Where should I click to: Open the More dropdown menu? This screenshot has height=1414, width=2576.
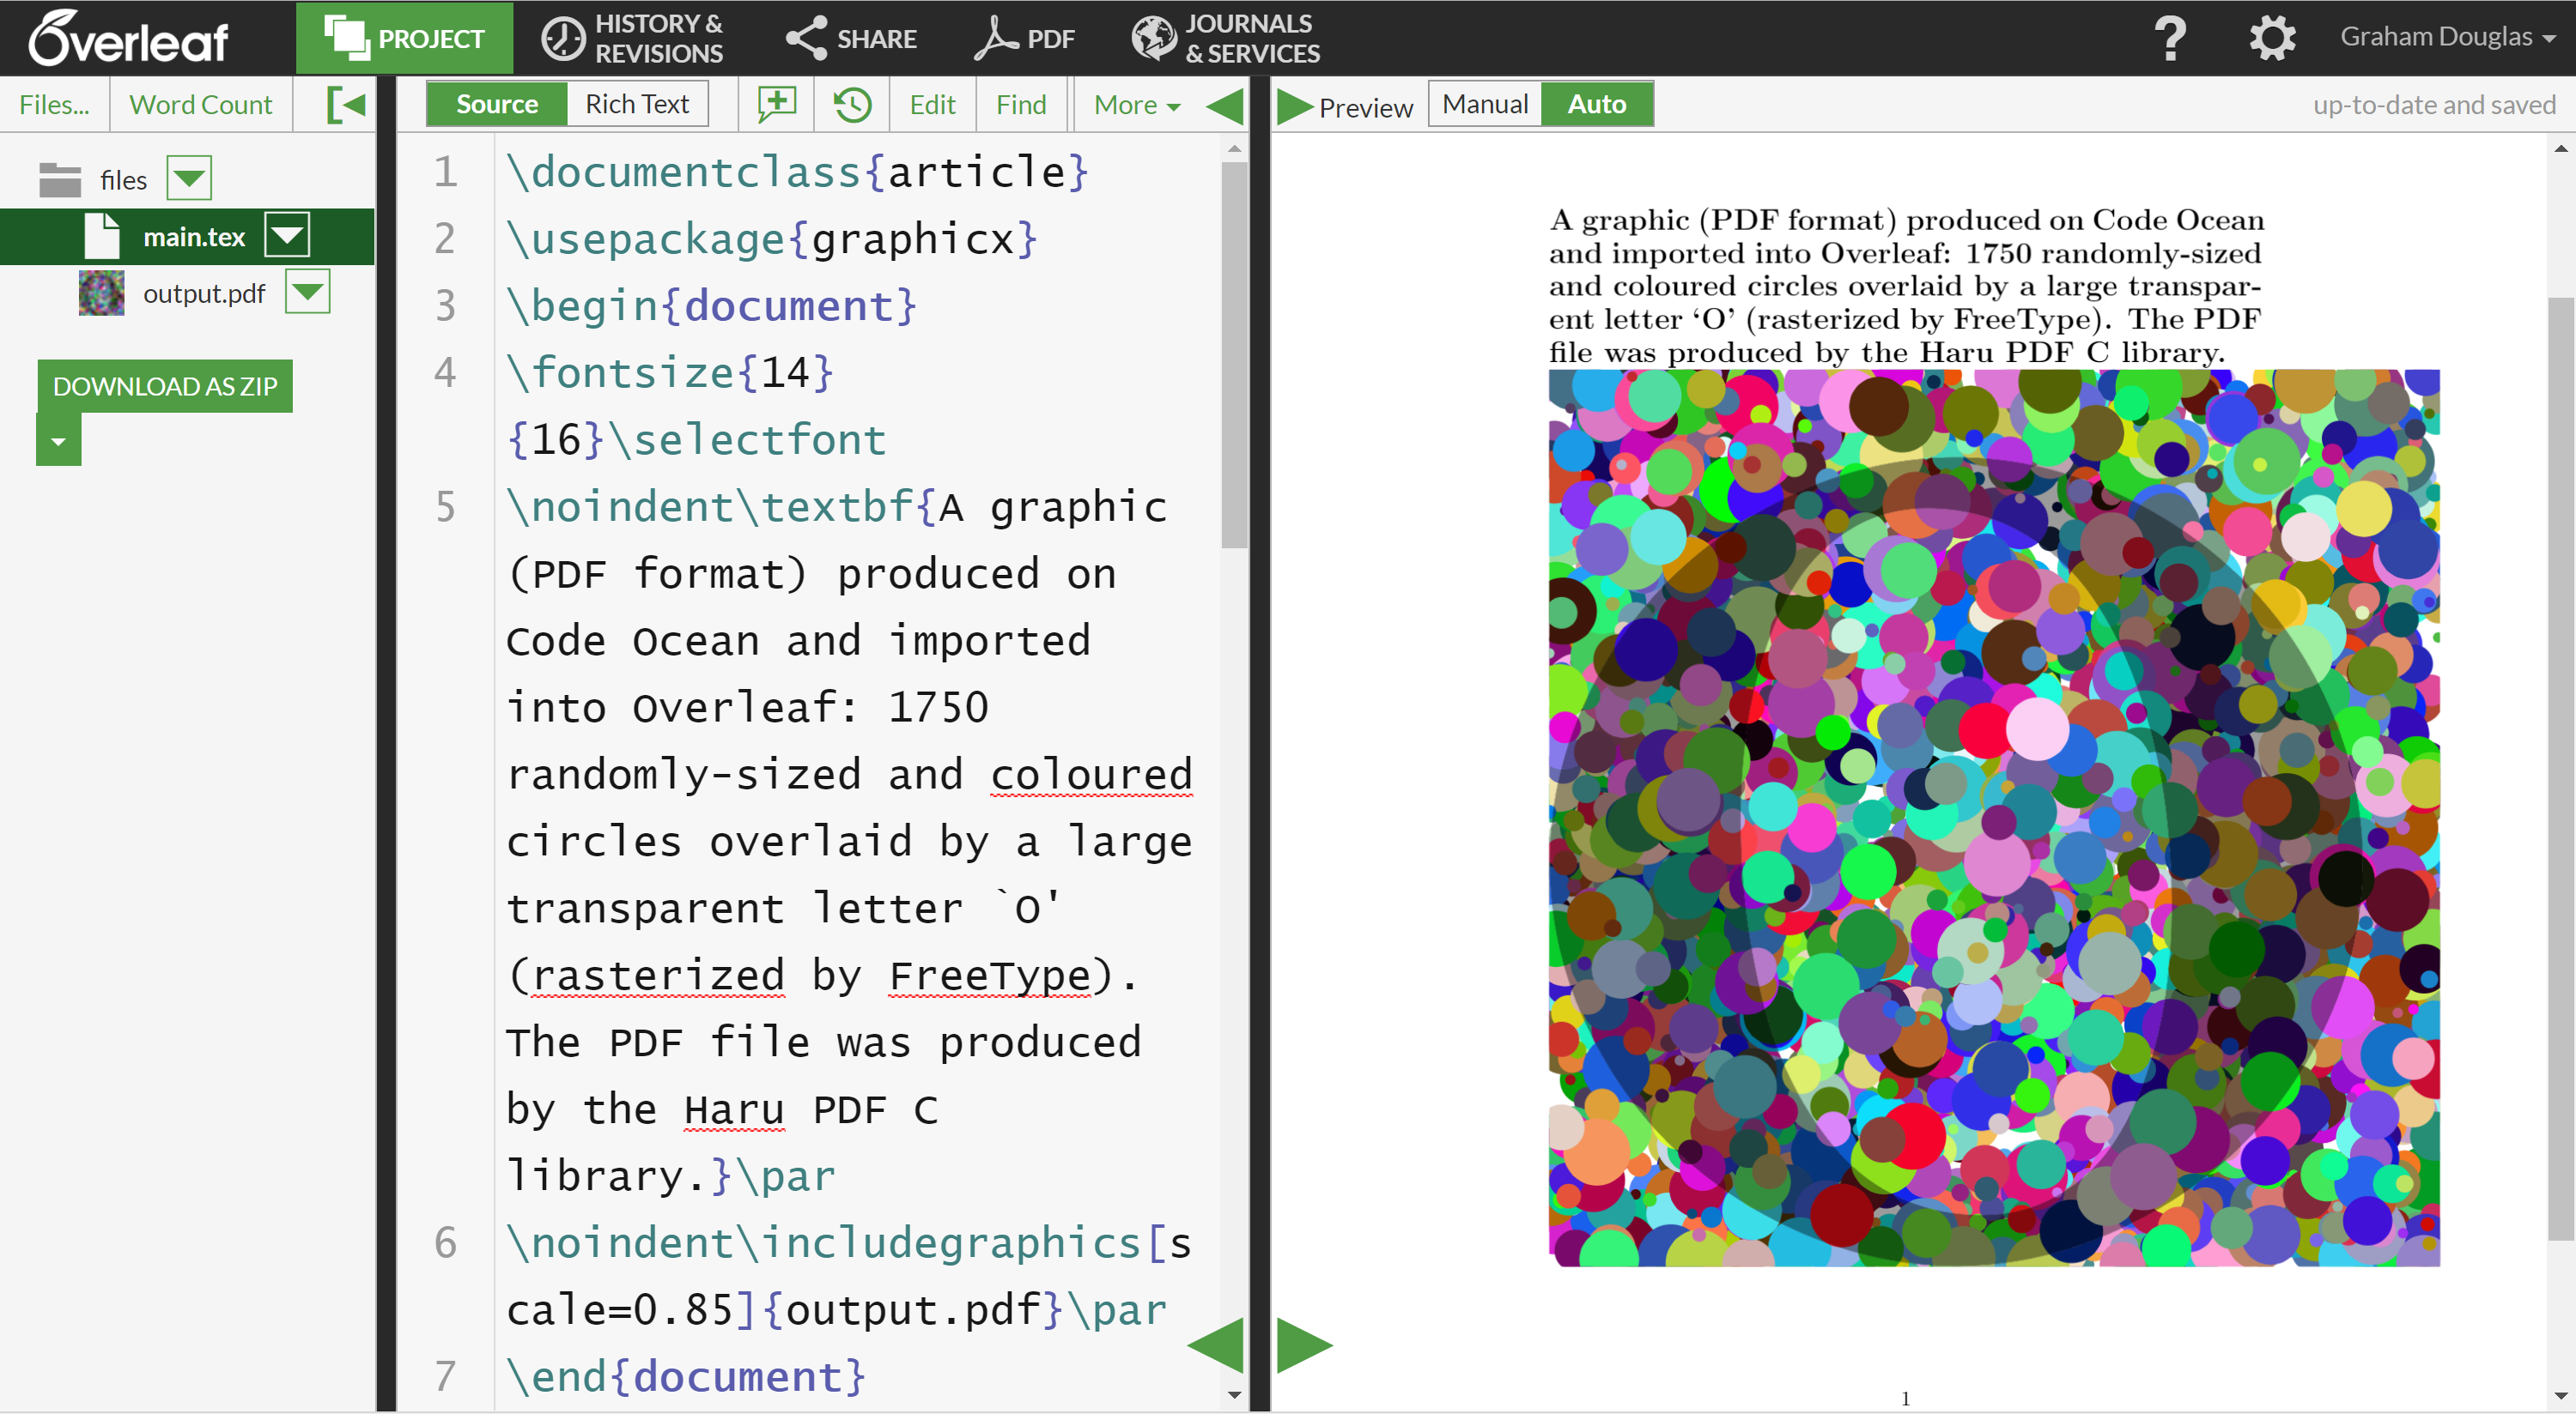(x=1136, y=104)
